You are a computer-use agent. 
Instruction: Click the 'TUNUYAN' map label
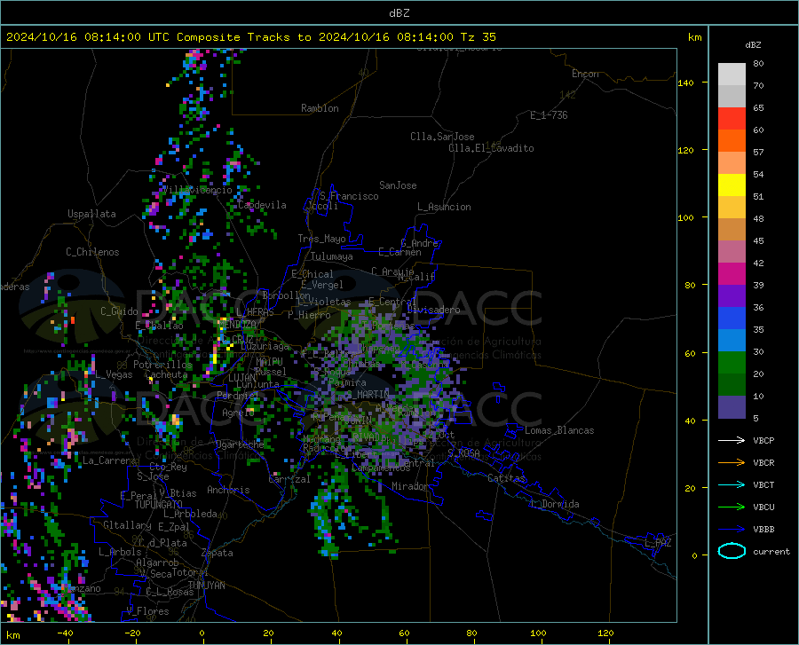[206, 586]
